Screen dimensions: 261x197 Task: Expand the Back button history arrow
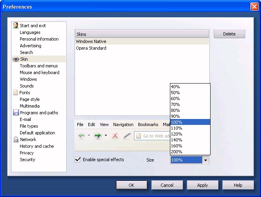[x=89, y=136]
